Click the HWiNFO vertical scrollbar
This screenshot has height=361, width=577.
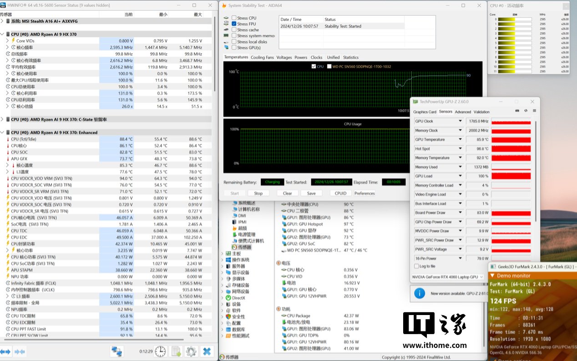click(214, 55)
